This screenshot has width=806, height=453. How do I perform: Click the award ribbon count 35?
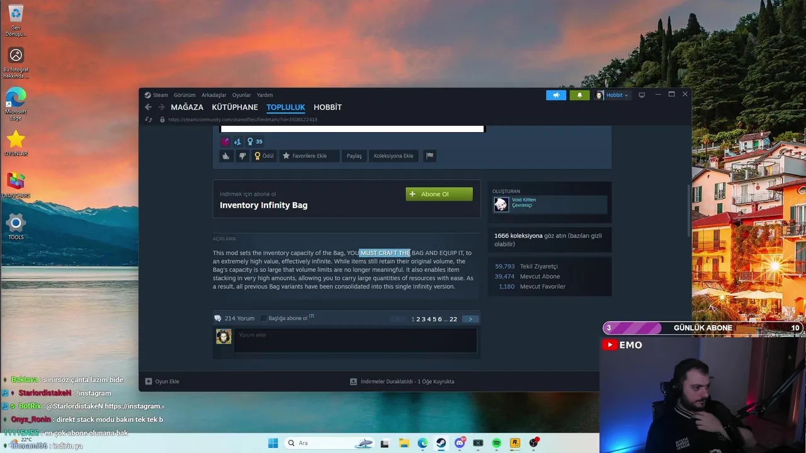pos(255,142)
